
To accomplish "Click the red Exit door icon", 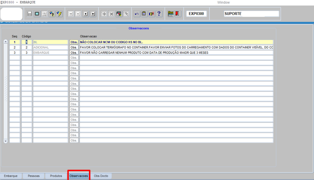I will coord(178,14).
